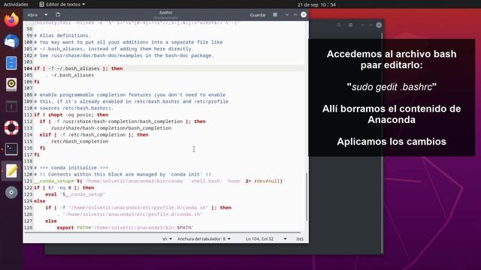Click '# sources /etc/bash.bashrc).' comment line
481x270 pixels.
point(74,108)
